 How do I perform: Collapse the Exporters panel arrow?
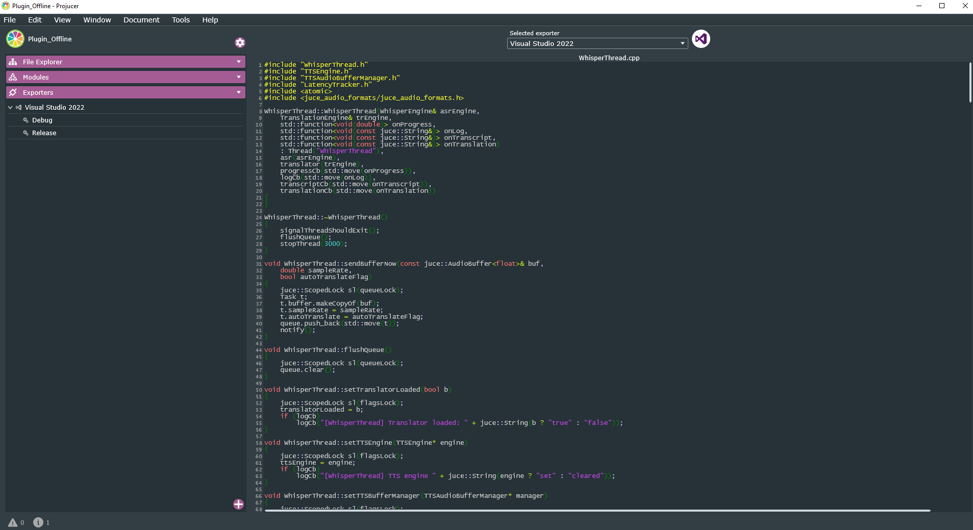(x=239, y=92)
